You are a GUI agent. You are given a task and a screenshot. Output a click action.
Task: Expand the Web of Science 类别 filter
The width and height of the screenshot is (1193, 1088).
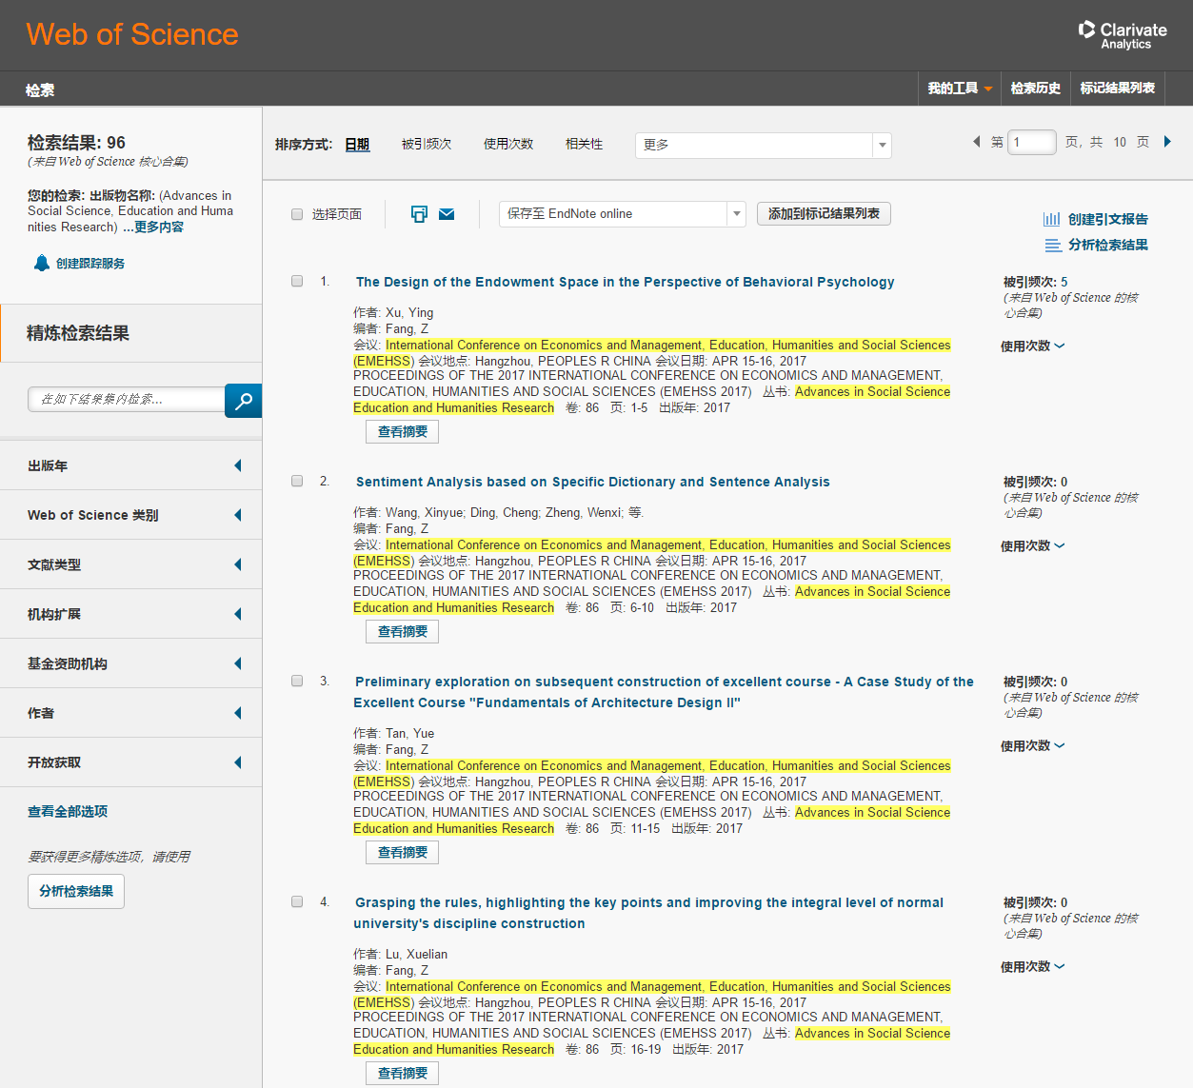131,515
